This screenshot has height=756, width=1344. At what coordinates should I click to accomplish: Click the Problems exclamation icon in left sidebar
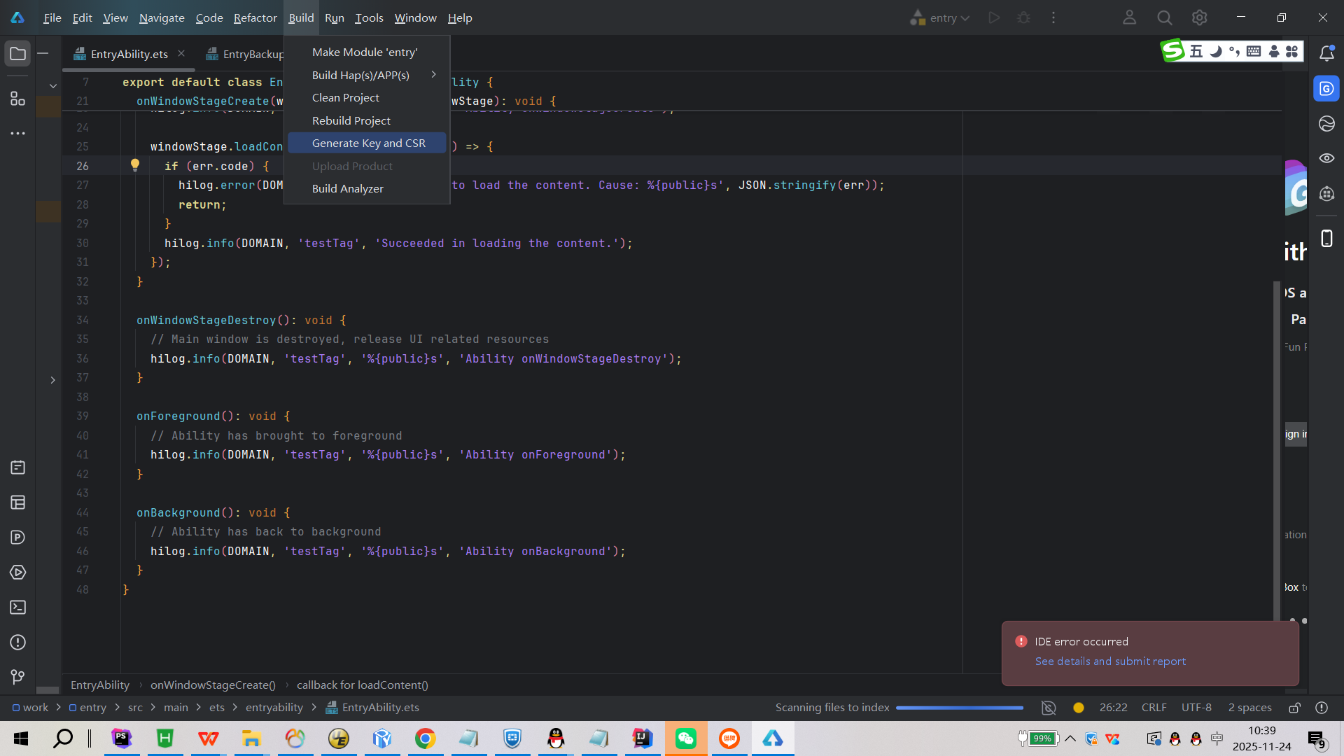click(x=17, y=643)
